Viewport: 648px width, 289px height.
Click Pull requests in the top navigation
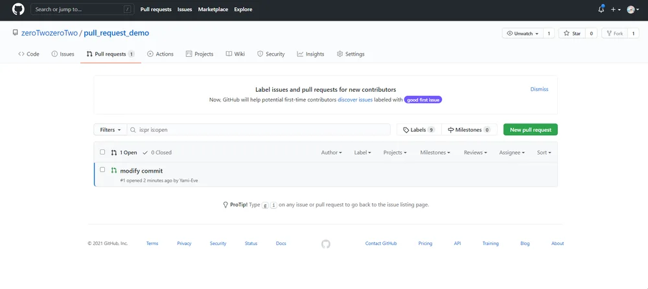(156, 10)
